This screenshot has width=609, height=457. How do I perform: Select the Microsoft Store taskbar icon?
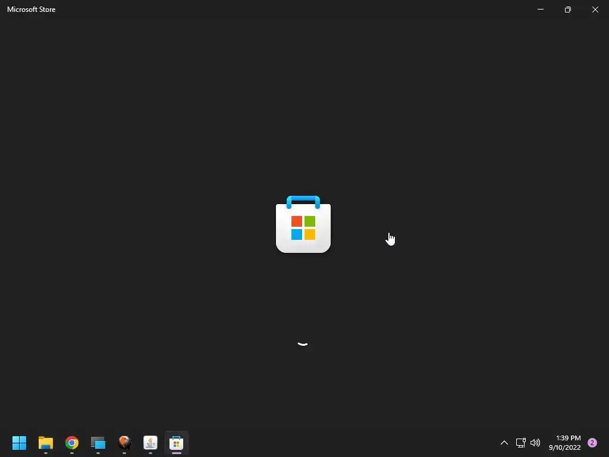[x=176, y=443]
